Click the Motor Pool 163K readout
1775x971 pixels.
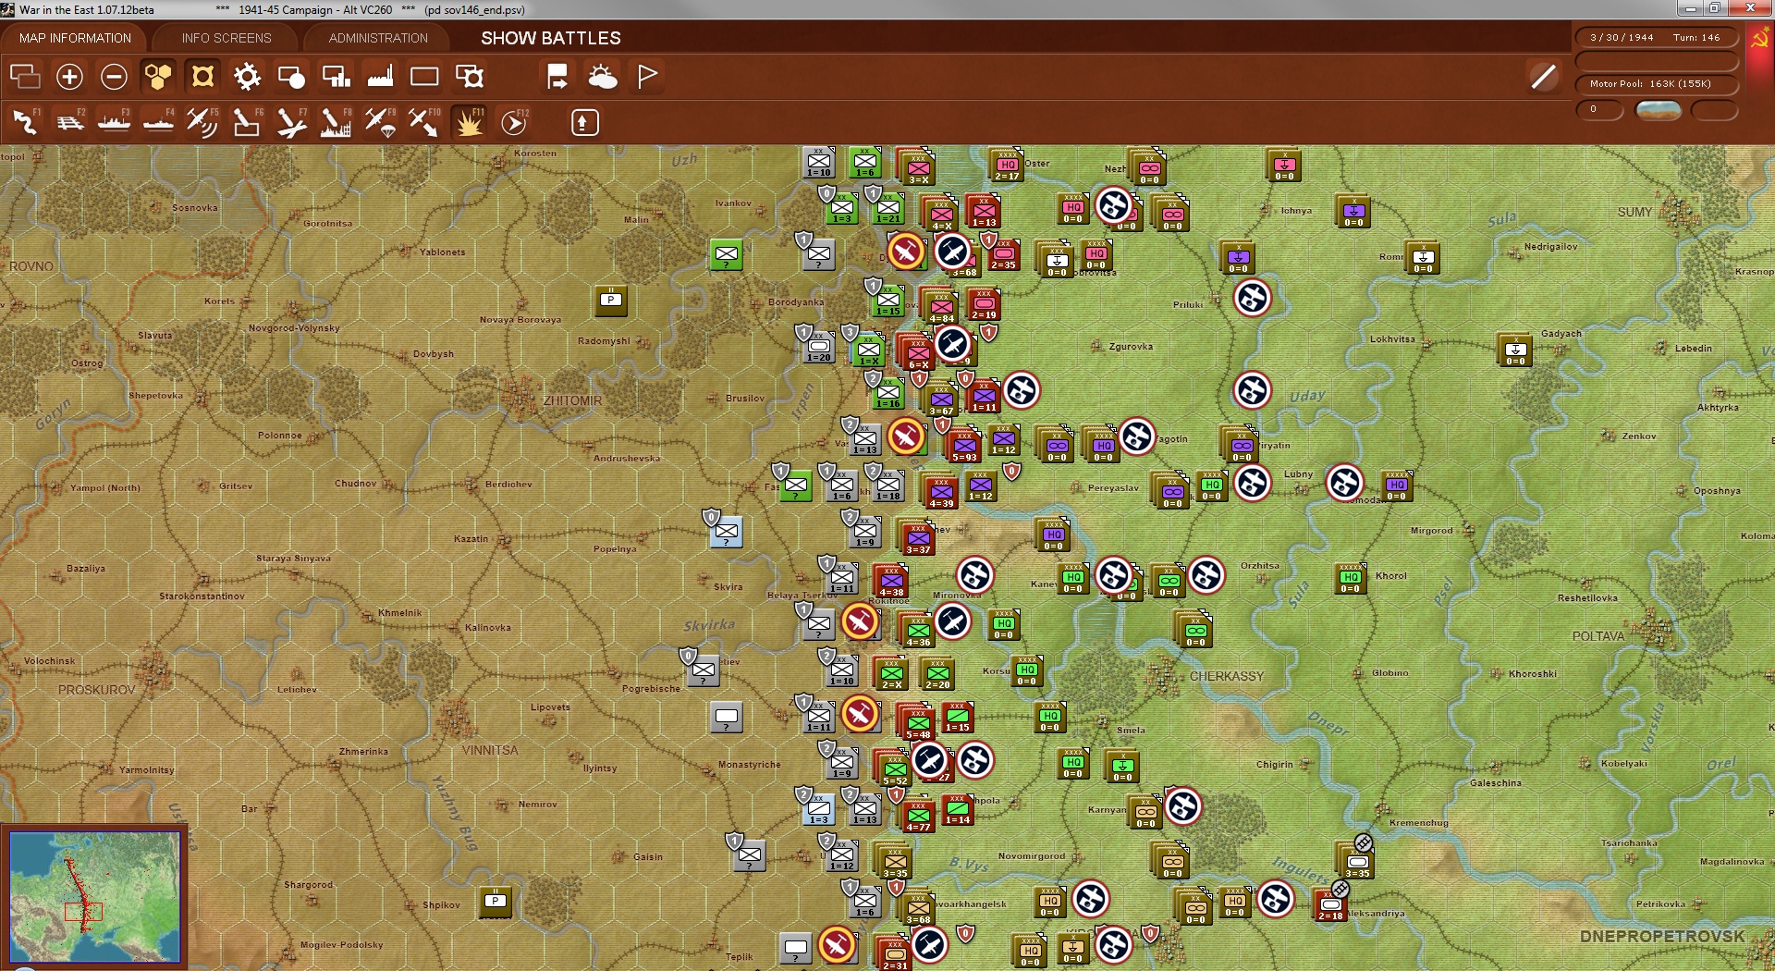tap(1656, 84)
